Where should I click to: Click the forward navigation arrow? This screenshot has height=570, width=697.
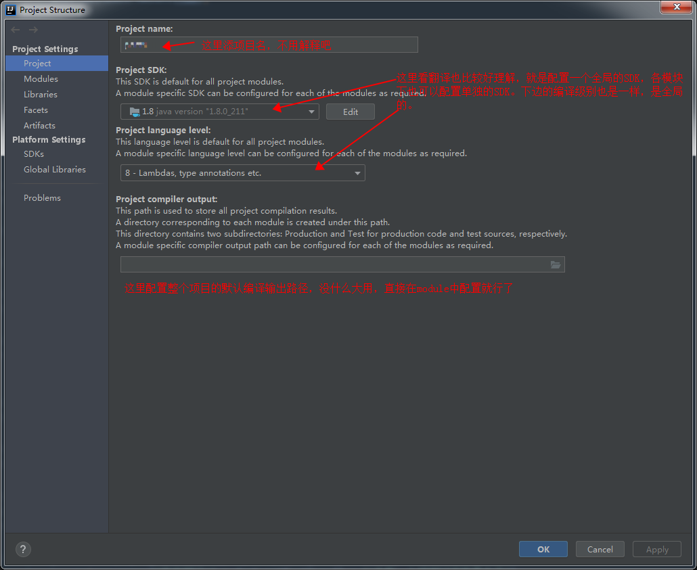pyautogui.click(x=32, y=29)
